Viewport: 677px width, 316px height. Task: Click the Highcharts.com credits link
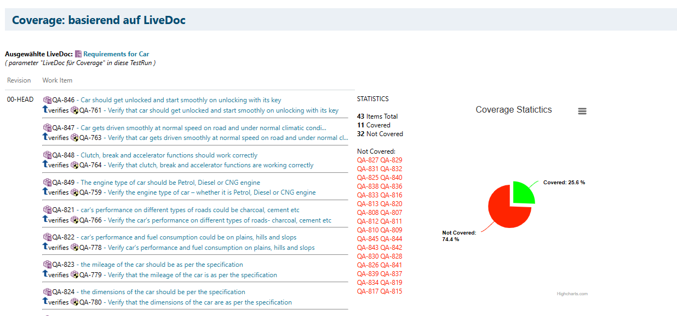pyautogui.click(x=572, y=294)
